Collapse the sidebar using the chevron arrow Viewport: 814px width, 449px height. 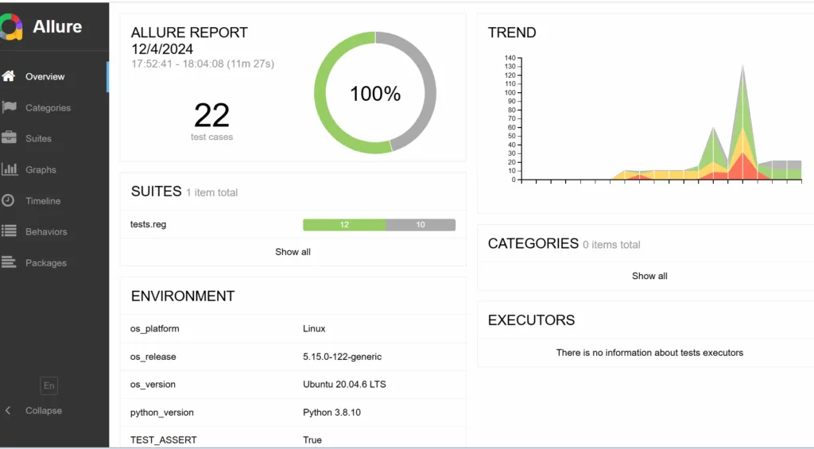click(x=9, y=411)
